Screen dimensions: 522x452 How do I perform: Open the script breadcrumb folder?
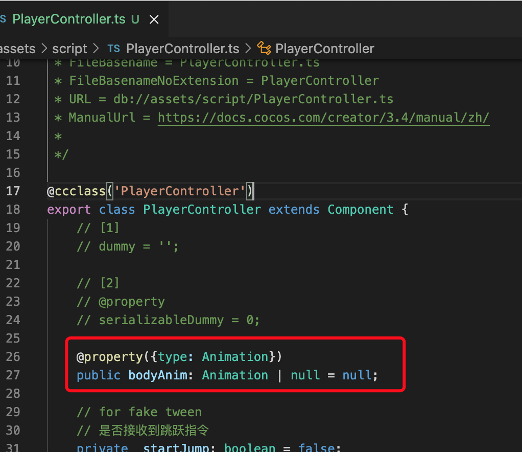69,49
